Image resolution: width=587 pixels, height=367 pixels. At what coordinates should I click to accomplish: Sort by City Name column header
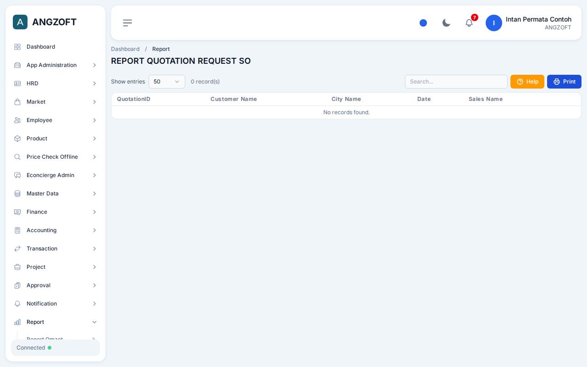click(346, 99)
